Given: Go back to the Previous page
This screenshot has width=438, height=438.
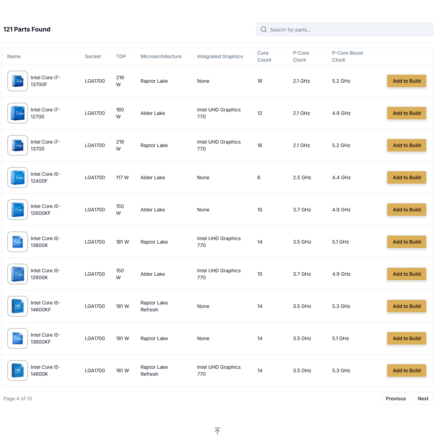Looking at the screenshot, I should click(395, 399).
